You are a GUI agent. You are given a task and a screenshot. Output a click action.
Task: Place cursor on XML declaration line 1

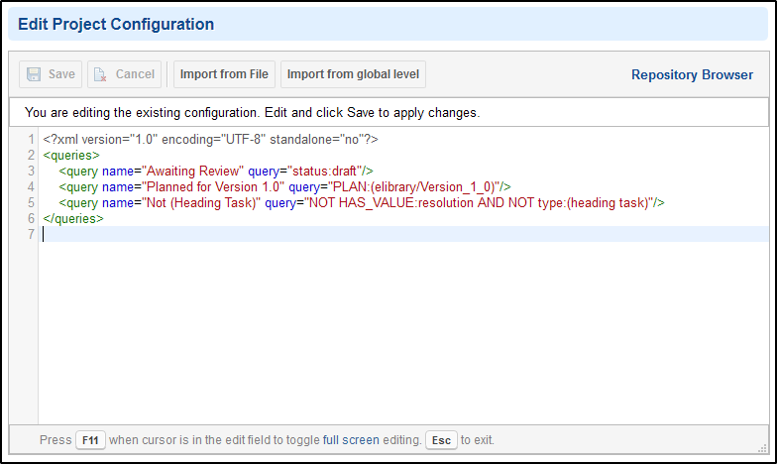(210, 139)
